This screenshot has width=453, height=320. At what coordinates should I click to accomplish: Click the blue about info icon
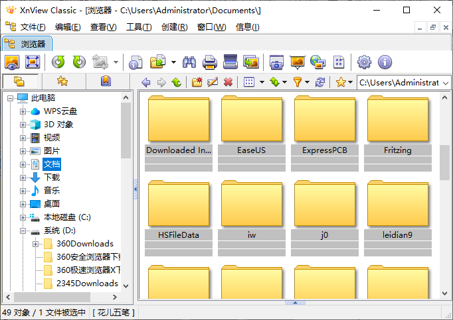(x=385, y=62)
